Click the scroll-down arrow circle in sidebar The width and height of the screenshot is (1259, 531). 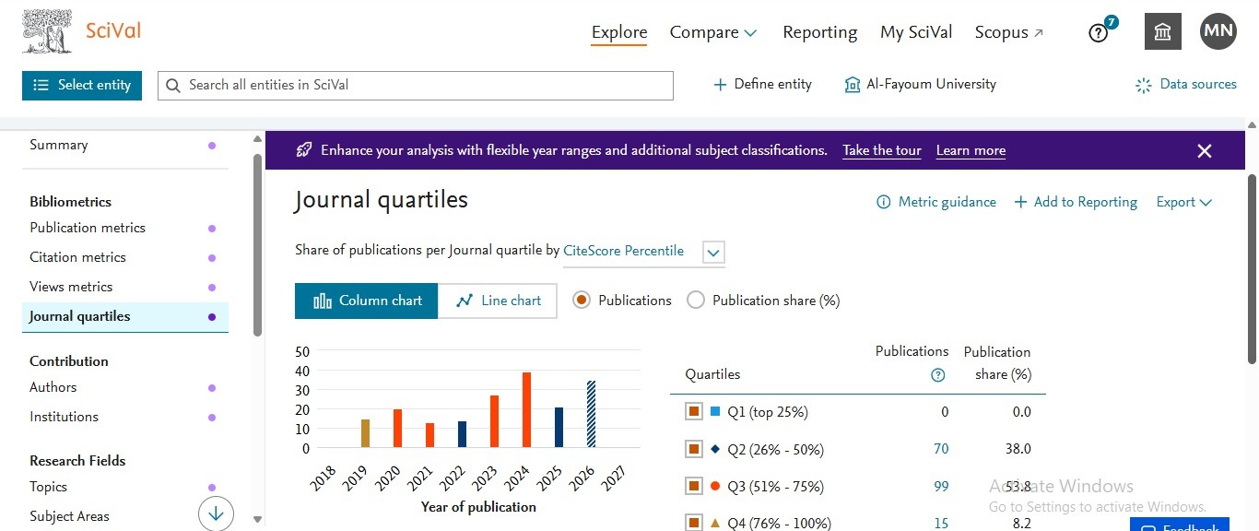(216, 513)
